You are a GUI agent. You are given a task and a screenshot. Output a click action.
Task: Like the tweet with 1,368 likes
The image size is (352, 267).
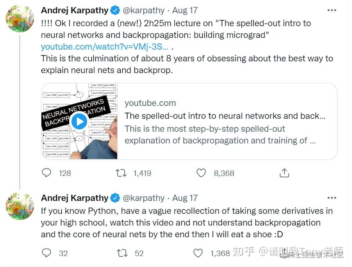coord(198,253)
